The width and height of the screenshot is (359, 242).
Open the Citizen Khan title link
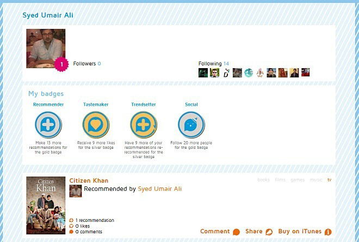pos(89,180)
